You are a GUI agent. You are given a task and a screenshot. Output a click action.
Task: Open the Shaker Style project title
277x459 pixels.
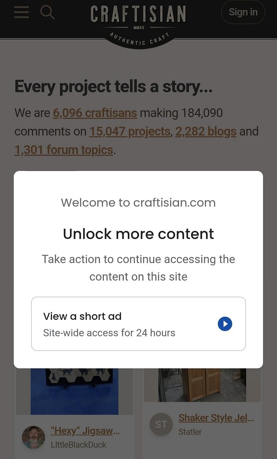216,418
